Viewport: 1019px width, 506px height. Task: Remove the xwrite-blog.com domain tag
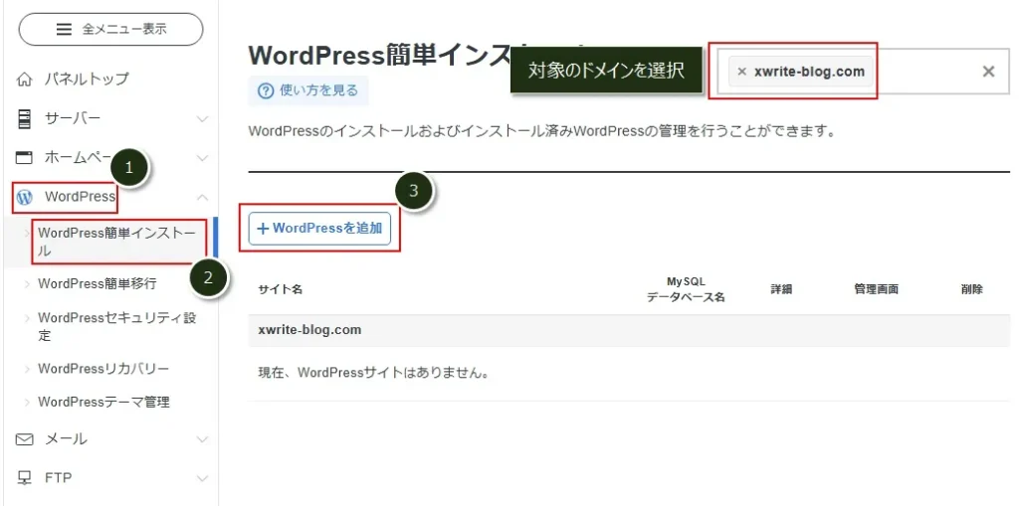coord(741,72)
